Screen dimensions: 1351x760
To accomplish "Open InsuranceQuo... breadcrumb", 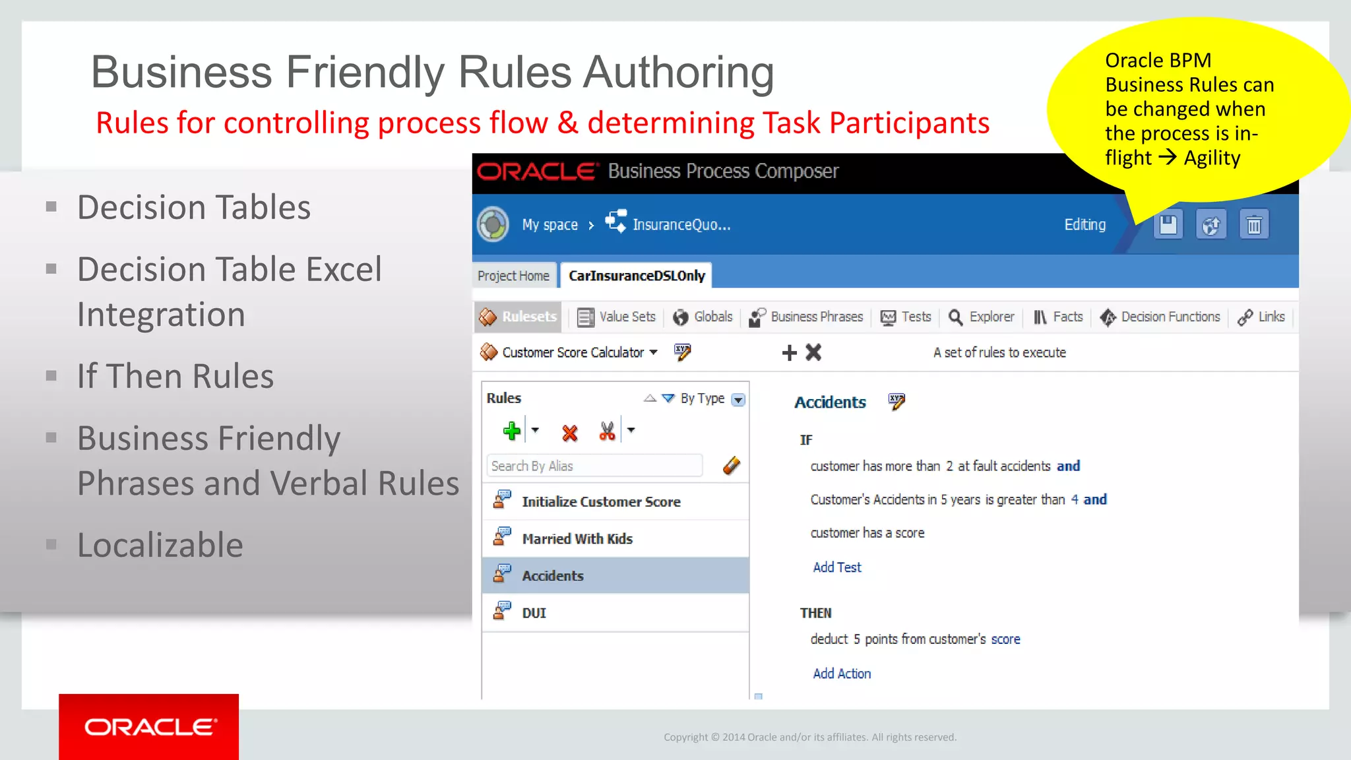I will 681,225.
